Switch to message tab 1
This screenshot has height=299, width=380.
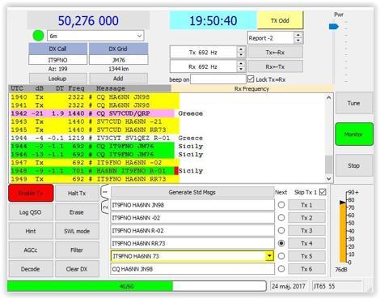(x=105, y=192)
